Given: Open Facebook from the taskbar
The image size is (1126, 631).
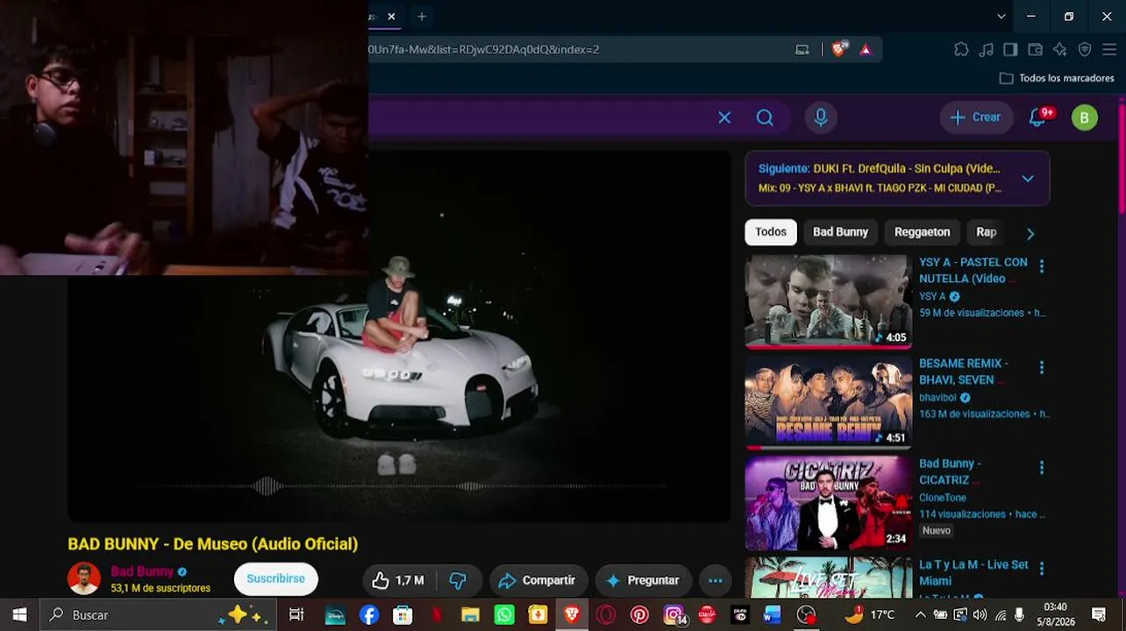Looking at the screenshot, I should tap(369, 615).
